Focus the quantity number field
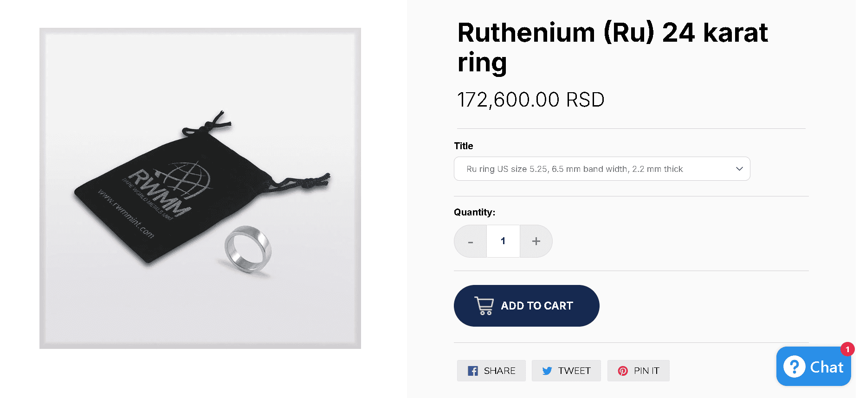 [503, 241]
